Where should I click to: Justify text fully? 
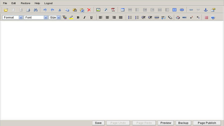pyautogui.click(x=121, y=17)
